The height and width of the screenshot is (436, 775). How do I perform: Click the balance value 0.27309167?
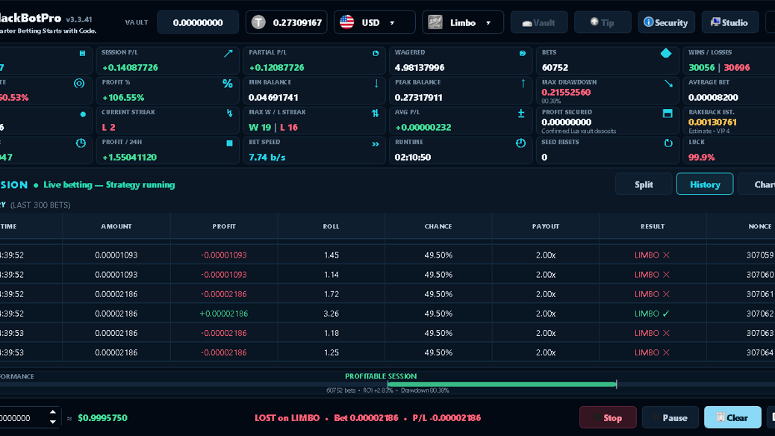click(x=297, y=22)
